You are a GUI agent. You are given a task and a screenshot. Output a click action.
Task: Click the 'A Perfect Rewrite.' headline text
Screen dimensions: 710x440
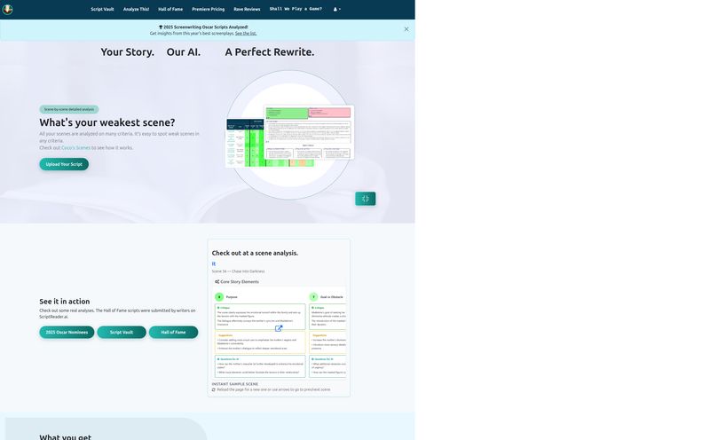(x=270, y=52)
